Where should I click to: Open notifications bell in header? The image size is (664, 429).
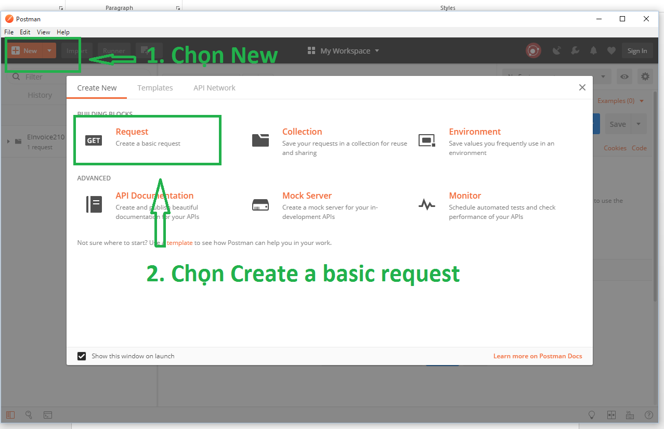tap(593, 50)
